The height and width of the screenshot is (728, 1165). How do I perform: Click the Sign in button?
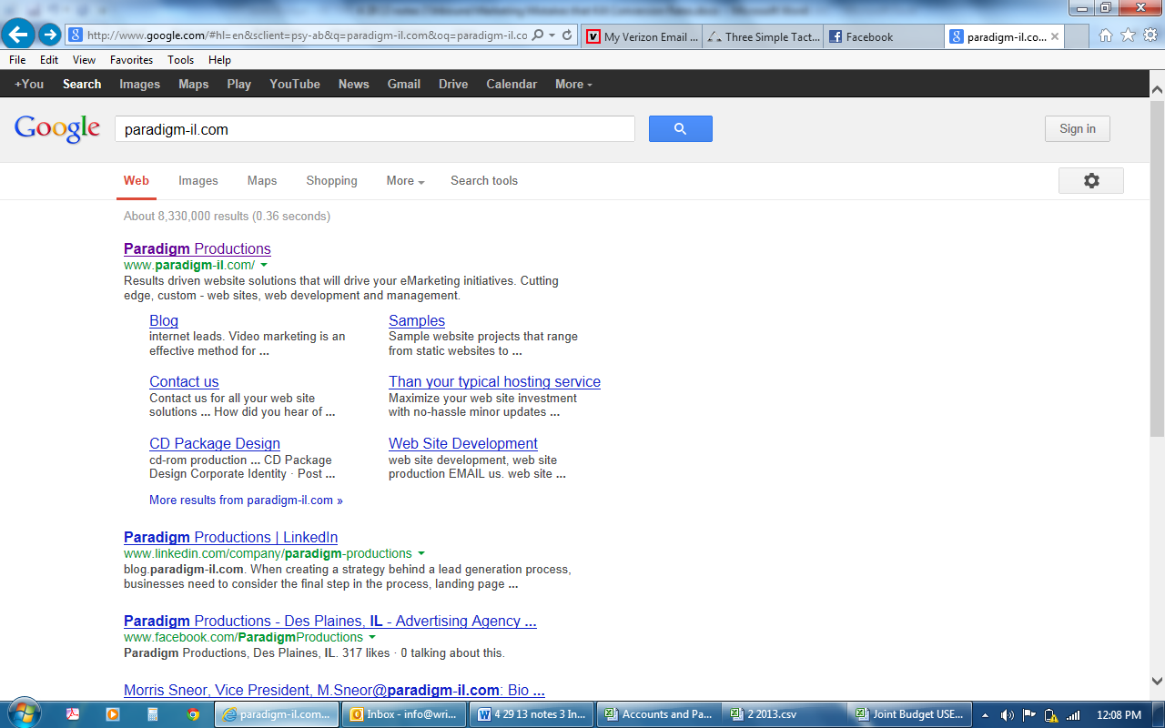[x=1078, y=129]
